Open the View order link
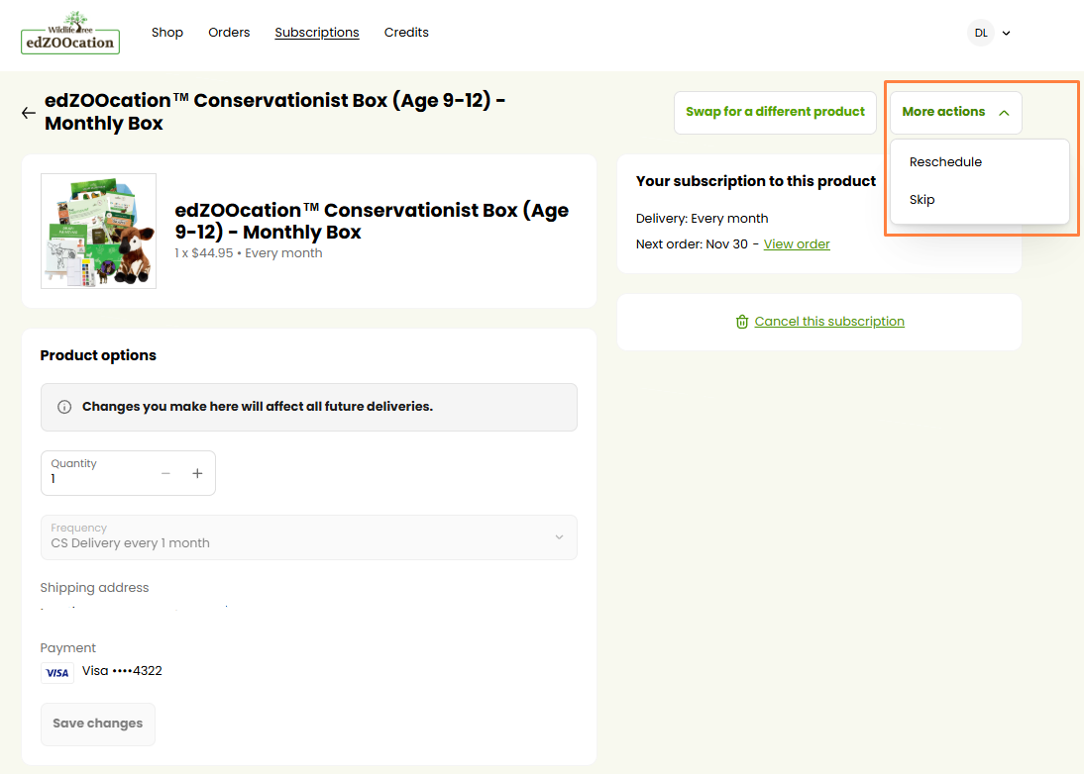The width and height of the screenshot is (1084, 774). (x=797, y=244)
